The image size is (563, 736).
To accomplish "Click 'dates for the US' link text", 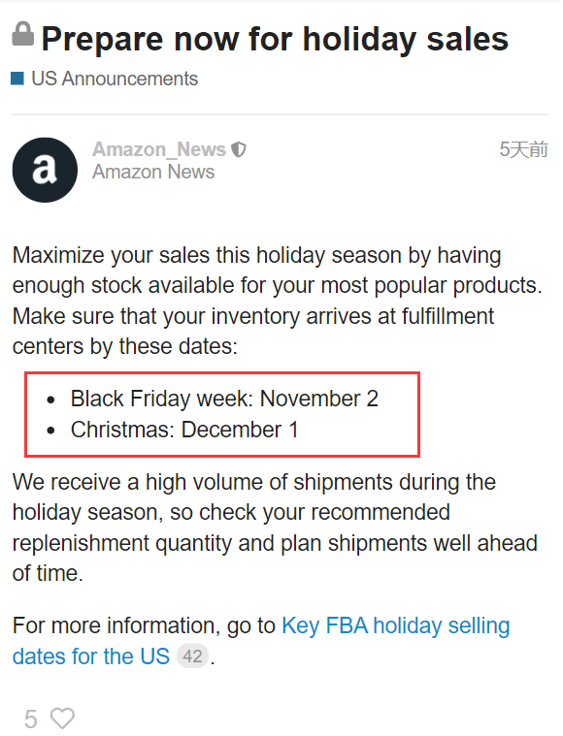I will [90, 656].
